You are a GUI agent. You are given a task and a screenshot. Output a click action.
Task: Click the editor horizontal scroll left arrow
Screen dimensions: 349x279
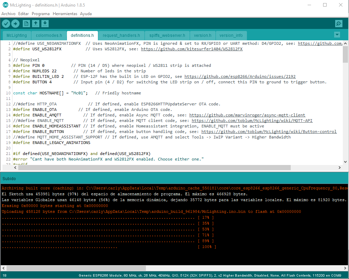[x=15, y=168]
